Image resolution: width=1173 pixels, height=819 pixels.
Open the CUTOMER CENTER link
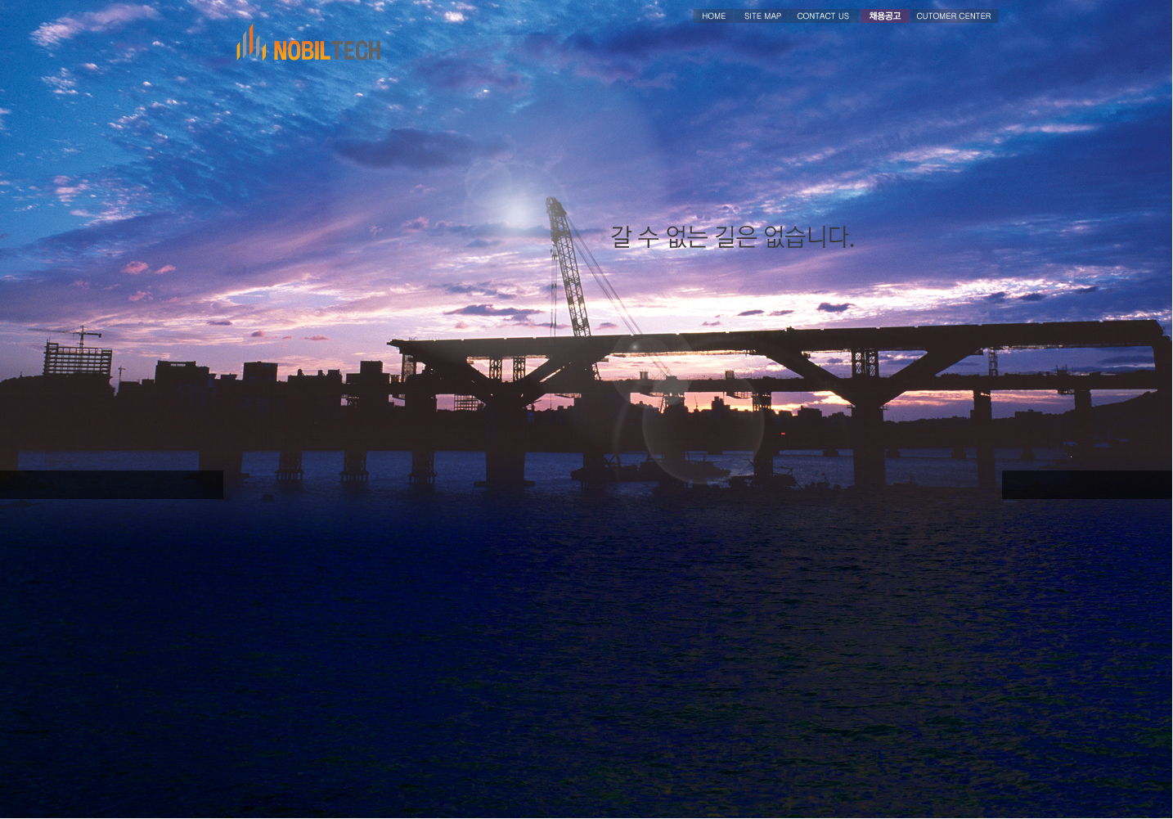click(x=953, y=16)
